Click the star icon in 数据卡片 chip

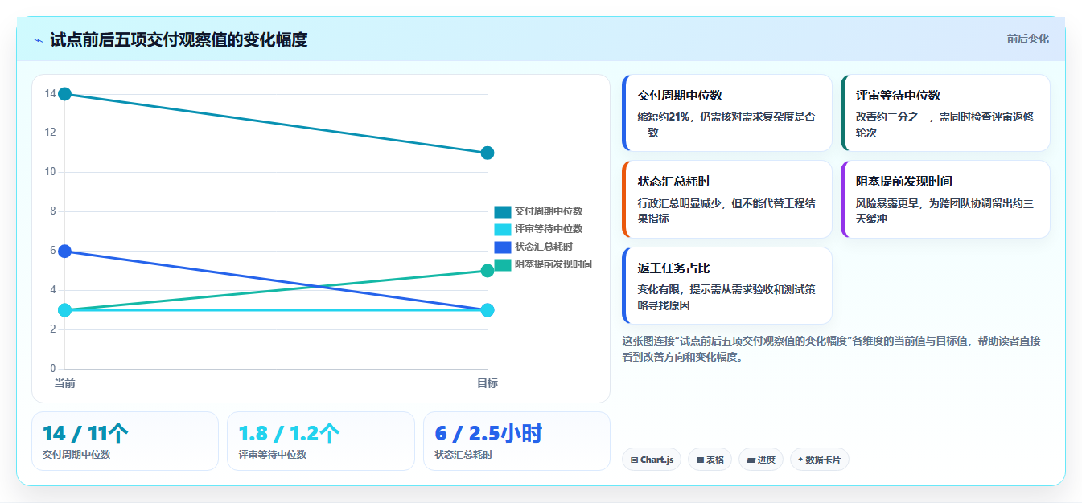pos(800,460)
